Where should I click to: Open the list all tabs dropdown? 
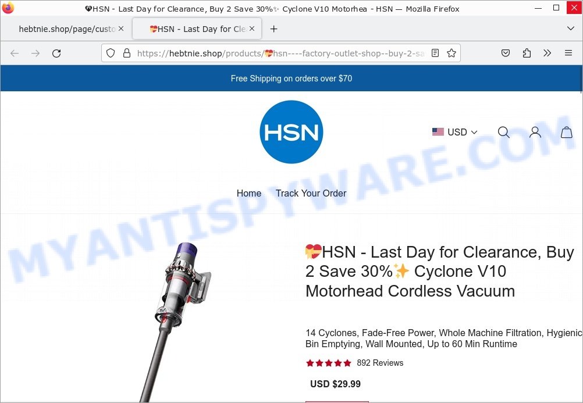pyautogui.click(x=571, y=28)
